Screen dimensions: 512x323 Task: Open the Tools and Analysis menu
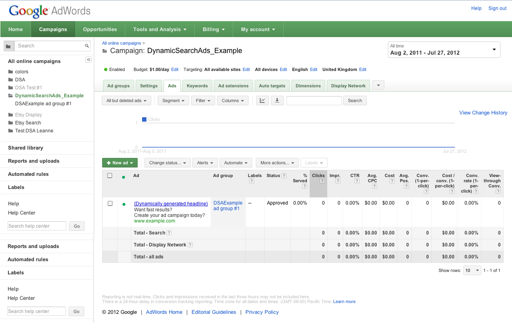160,29
